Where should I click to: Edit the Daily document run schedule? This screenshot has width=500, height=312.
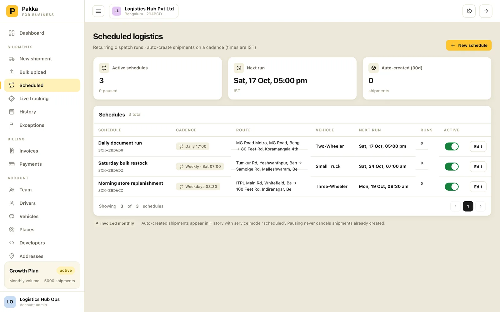tap(478, 146)
